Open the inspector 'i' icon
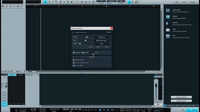The width and height of the screenshot is (200, 112). 7,6
